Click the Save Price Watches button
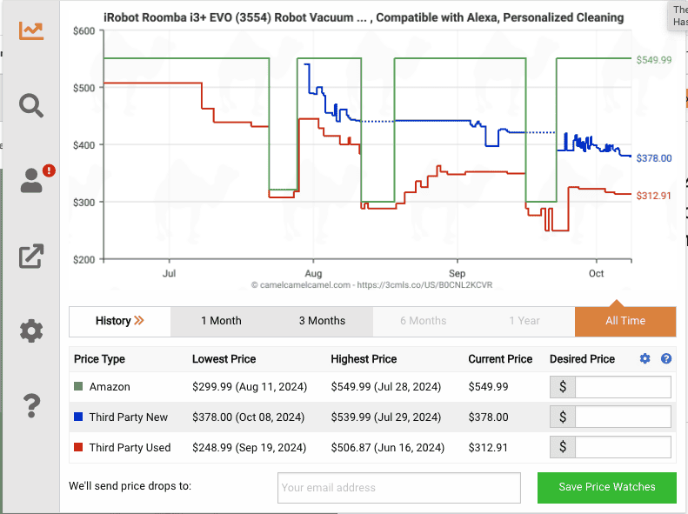 pyautogui.click(x=606, y=487)
